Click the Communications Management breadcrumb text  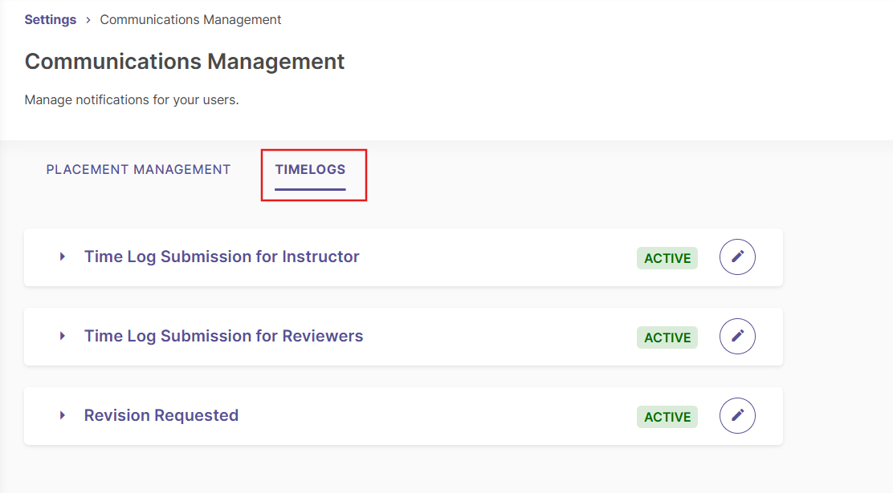click(x=190, y=19)
